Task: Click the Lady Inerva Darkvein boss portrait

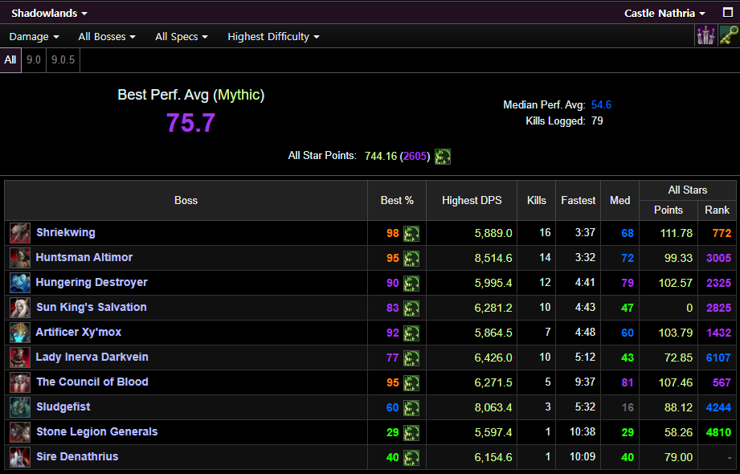Action: [x=20, y=358]
